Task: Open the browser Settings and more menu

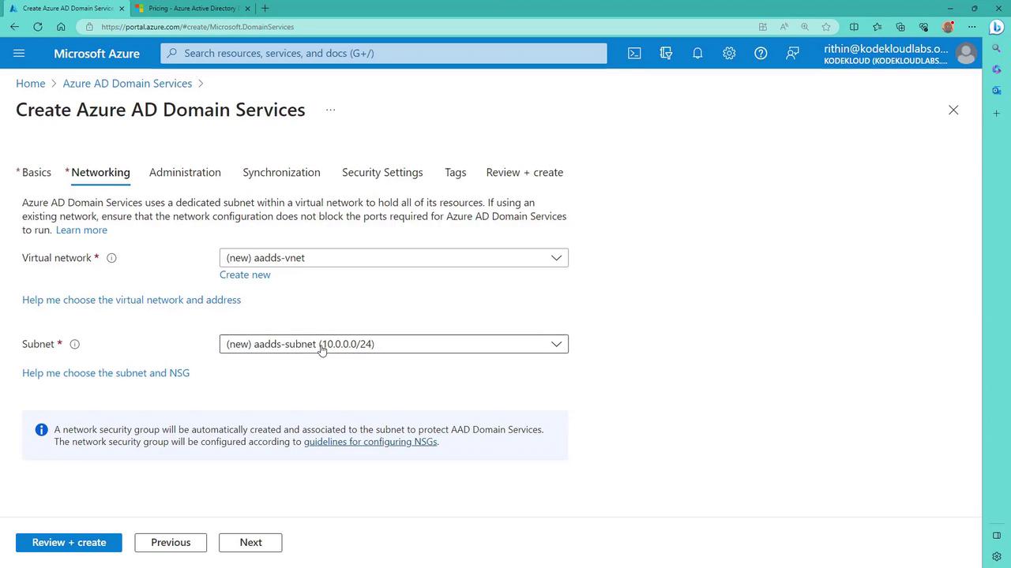Action: click(x=972, y=27)
